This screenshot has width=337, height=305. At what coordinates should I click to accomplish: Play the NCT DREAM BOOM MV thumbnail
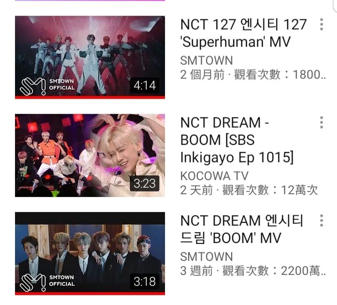pyautogui.click(x=90, y=253)
